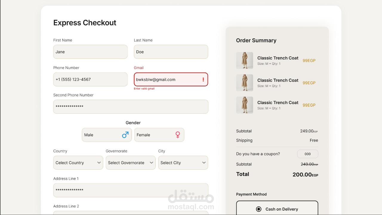Image resolution: width=382 pixels, height=215 pixels.
Task: Open the Celect Country dropdown
Action: click(78, 163)
